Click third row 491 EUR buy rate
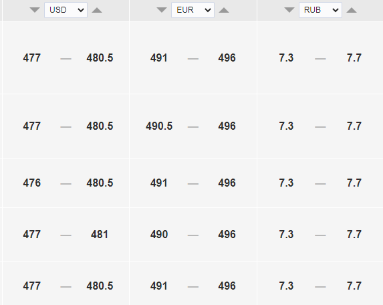 pos(159,183)
